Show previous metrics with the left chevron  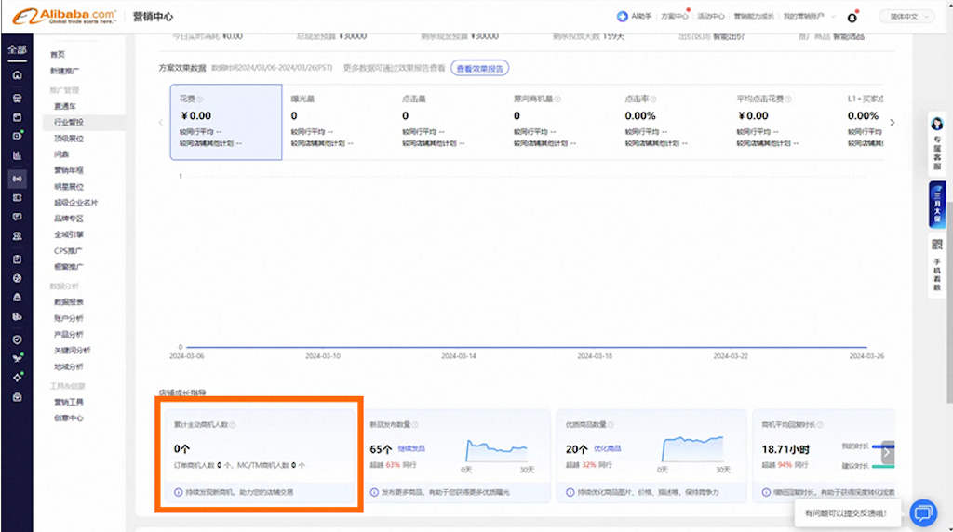[x=160, y=123]
